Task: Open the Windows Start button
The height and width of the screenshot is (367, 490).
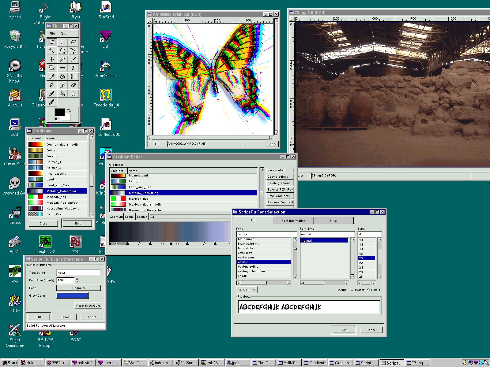Action: [x=9, y=363]
